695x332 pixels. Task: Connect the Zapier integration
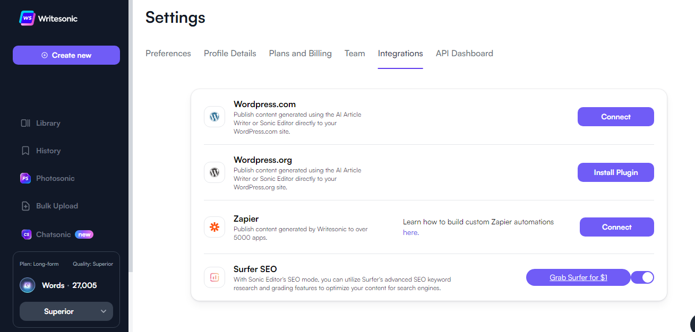617,227
